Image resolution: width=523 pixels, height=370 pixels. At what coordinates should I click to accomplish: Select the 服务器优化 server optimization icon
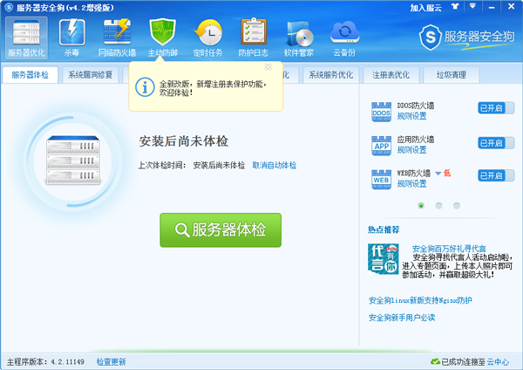point(26,37)
